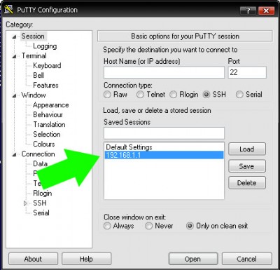The image size is (280, 270).
Task: Expand the SSH tree node
Action: click(x=25, y=203)
